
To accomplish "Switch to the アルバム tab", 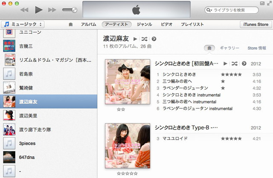I will 88,24.
